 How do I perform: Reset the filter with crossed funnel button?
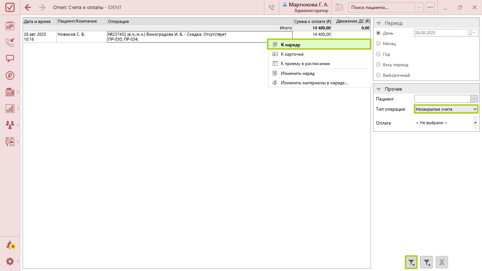[427, 262]
